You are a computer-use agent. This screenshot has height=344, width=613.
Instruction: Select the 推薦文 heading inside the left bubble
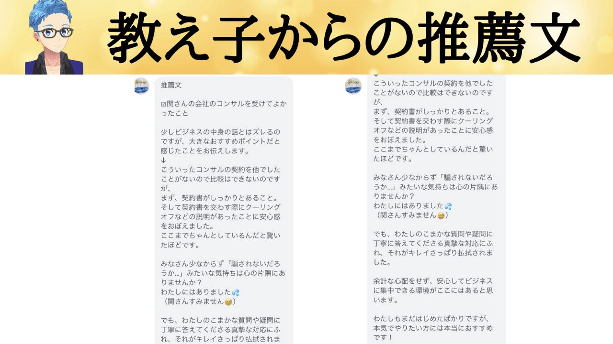[x=171, y=85]
